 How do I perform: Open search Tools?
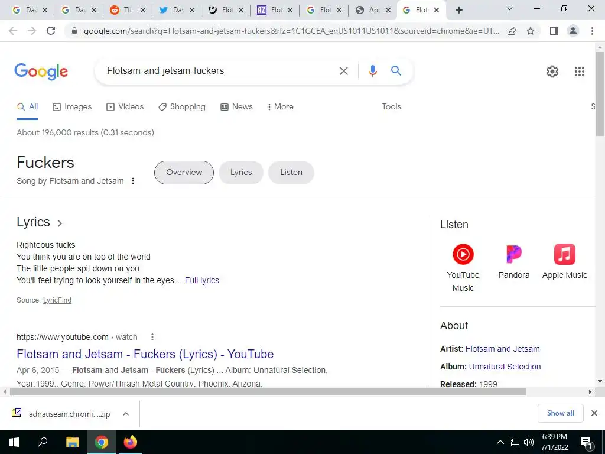pyautogui.click(x=391, y=106)
